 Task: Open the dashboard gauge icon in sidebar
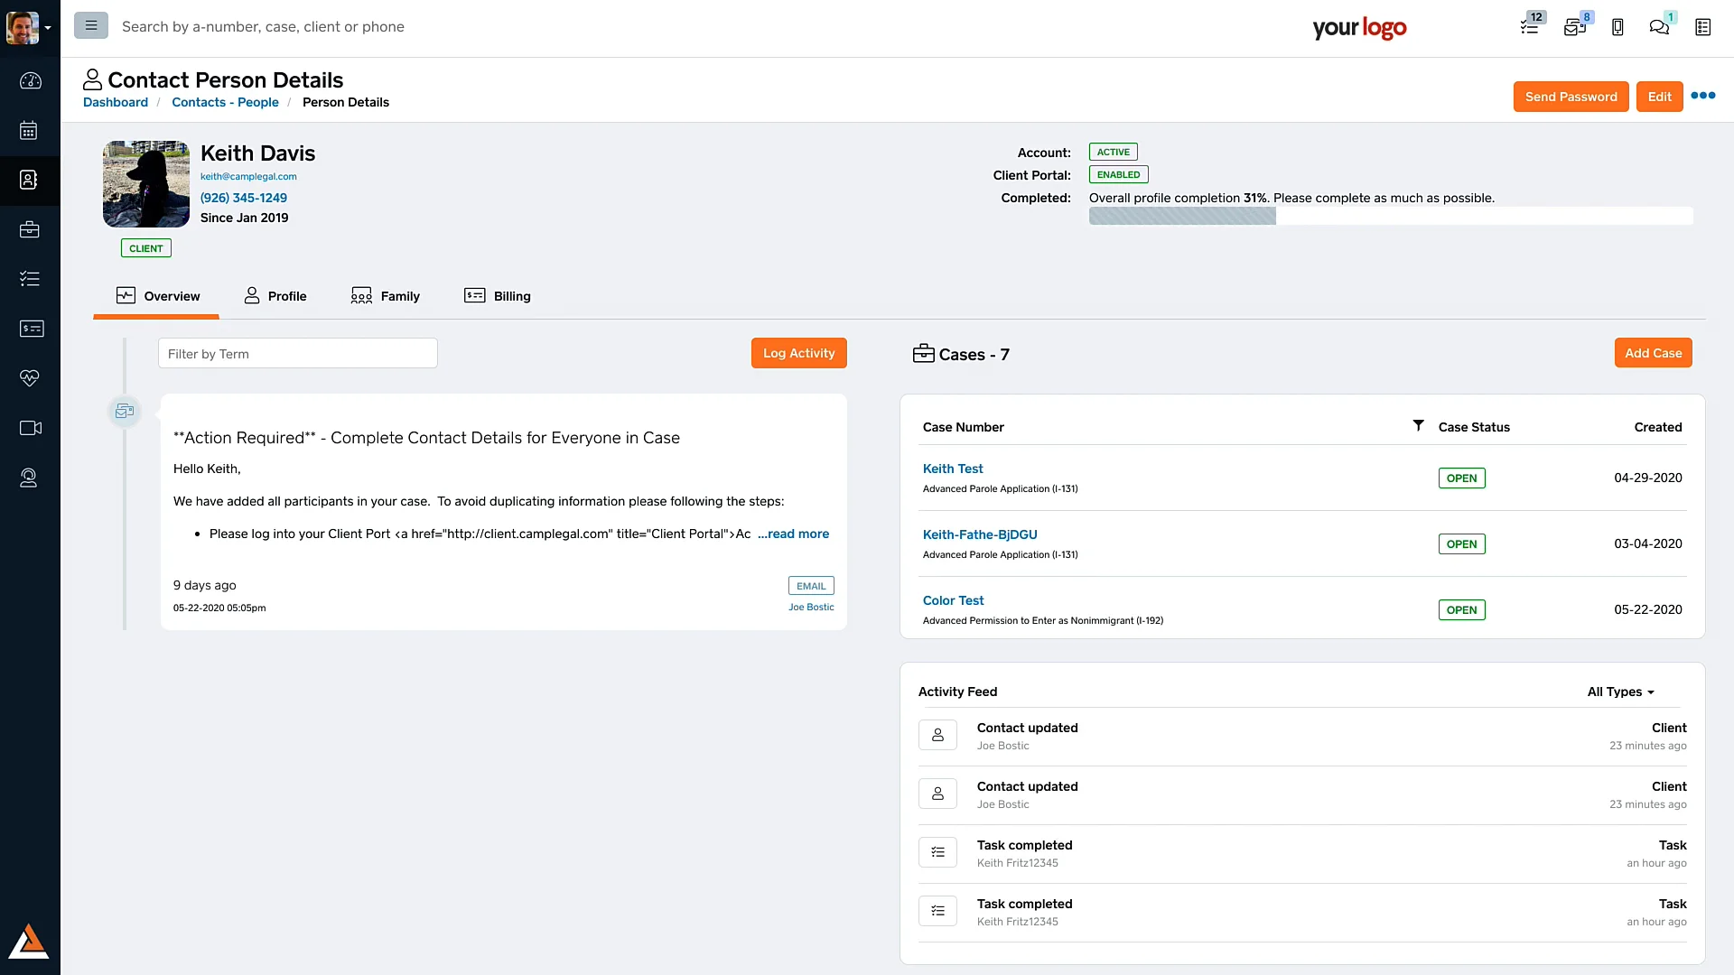pyautogui.click(x=30, y=81)
